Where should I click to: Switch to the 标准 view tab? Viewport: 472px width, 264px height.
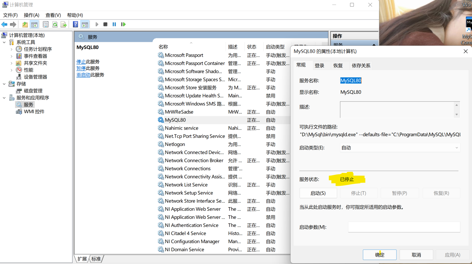coord(96,259)
